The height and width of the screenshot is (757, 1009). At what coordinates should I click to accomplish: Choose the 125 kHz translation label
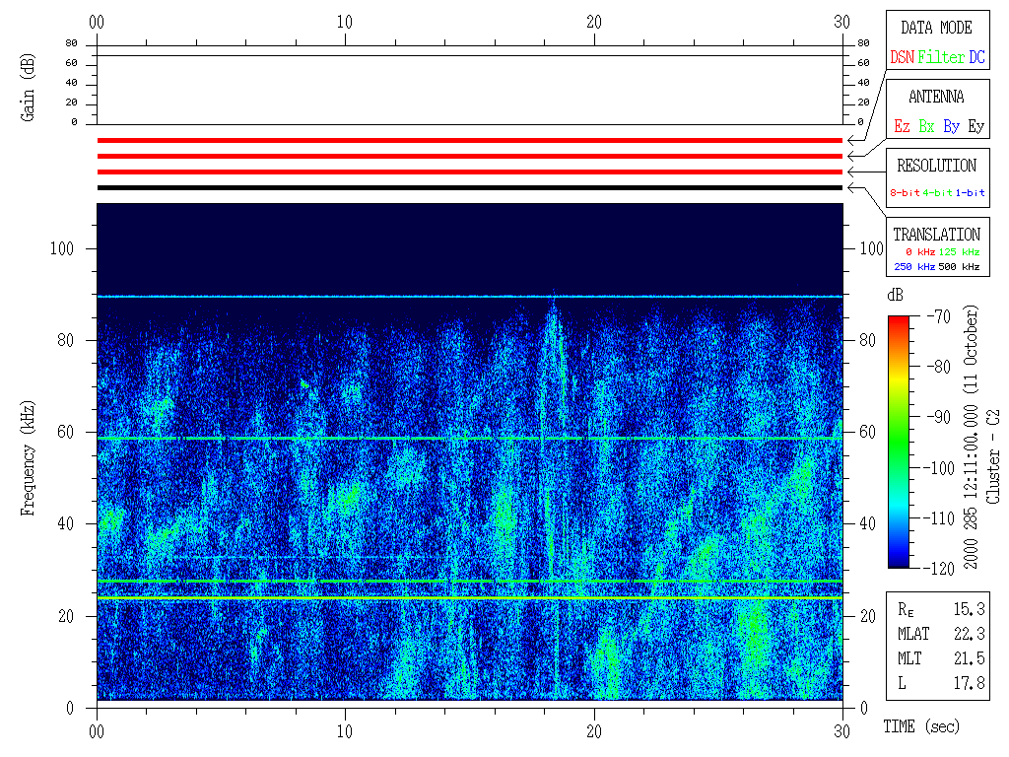[960, 252]
